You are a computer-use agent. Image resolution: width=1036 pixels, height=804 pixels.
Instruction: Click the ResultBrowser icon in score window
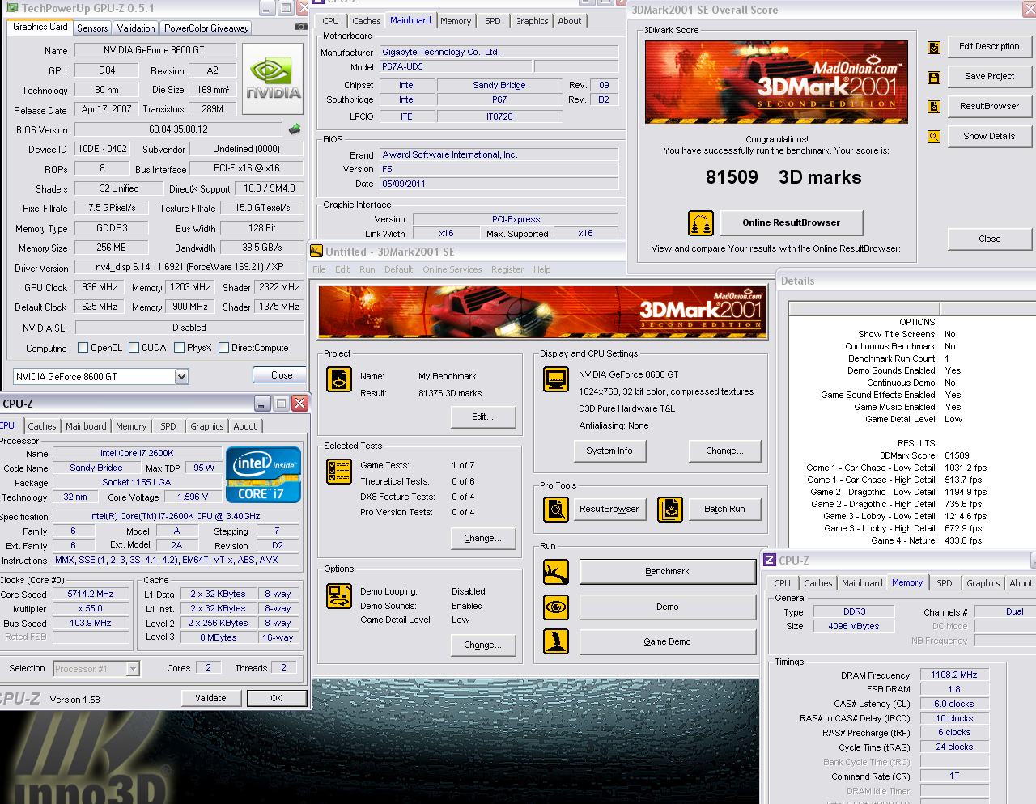[934, 107]
